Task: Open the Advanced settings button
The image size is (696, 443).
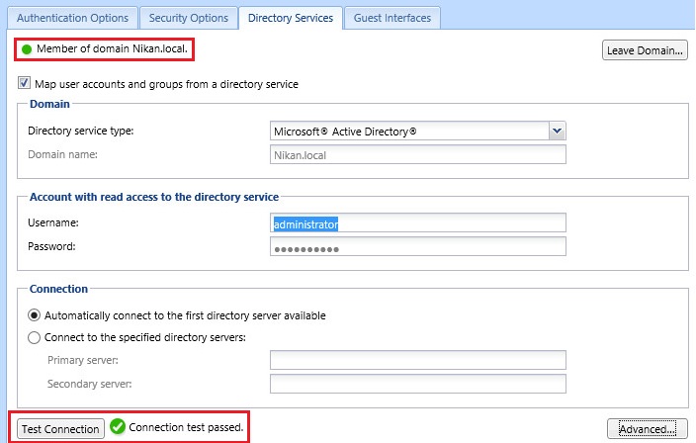Action: tap(647, 428)
